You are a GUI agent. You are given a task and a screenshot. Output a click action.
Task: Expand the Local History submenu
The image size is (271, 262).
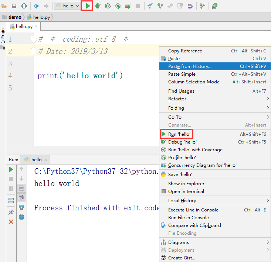(x=215, y=201)
